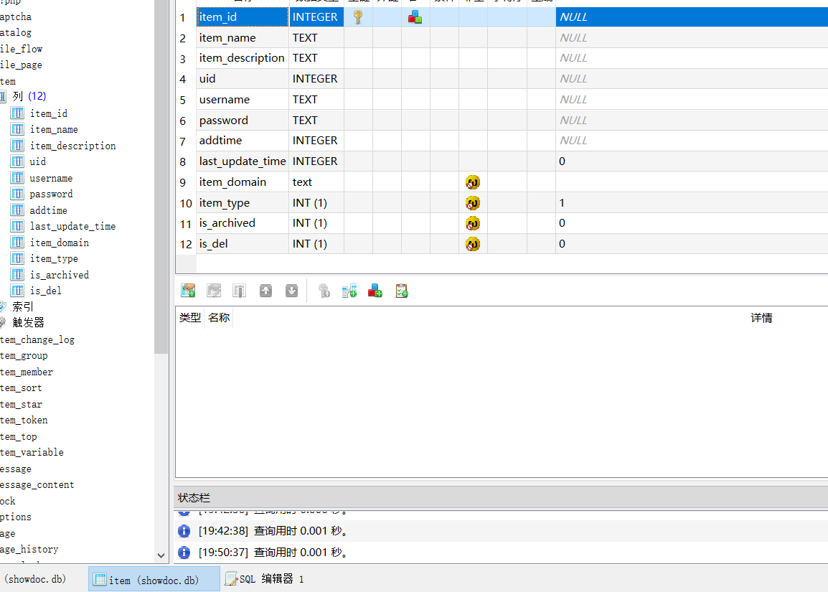Screen dimensions: 828x592
Task: Click the text data type cell of item_domain
Action: (316, 182)
